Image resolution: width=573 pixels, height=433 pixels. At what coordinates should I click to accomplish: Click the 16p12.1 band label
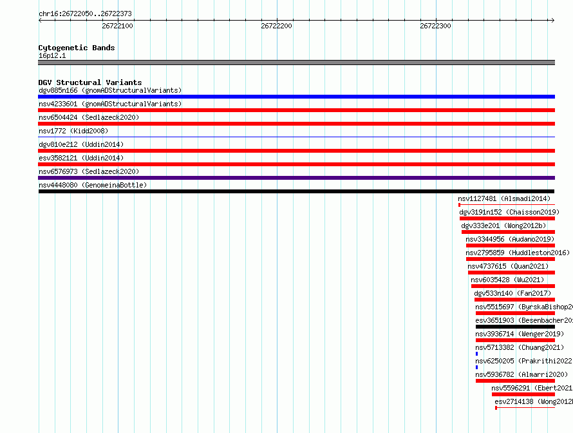pos(52,55)
